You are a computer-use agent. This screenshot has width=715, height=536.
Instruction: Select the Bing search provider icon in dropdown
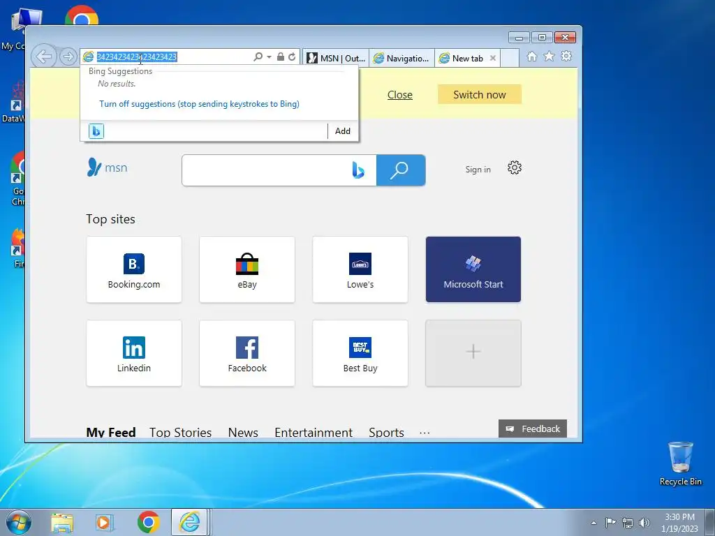(96, 131)
